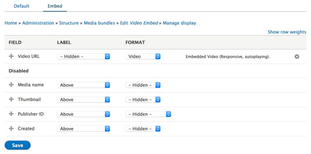Click the Media name field name

point(31,85)
